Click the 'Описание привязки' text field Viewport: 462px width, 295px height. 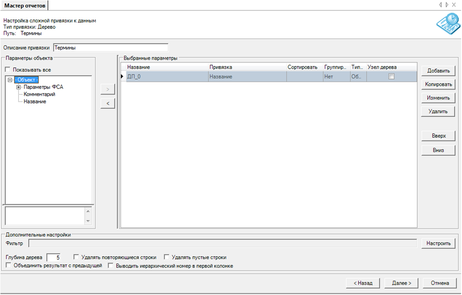pyautogui.click(x=110, y=47)
